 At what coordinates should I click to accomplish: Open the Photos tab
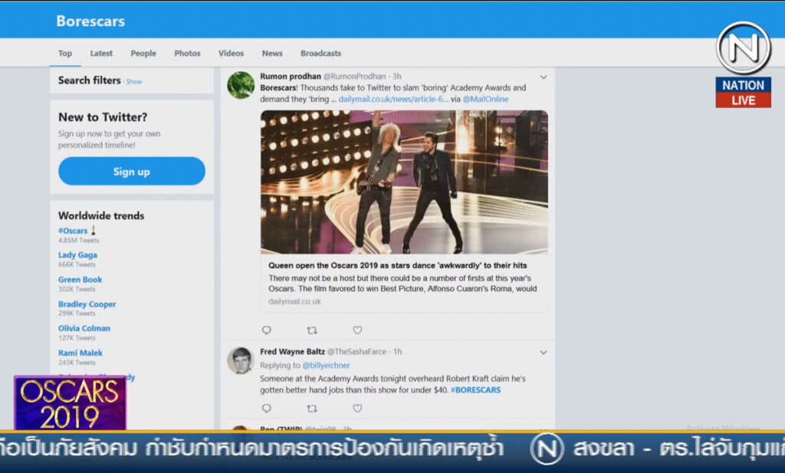(x=187, y=53)
